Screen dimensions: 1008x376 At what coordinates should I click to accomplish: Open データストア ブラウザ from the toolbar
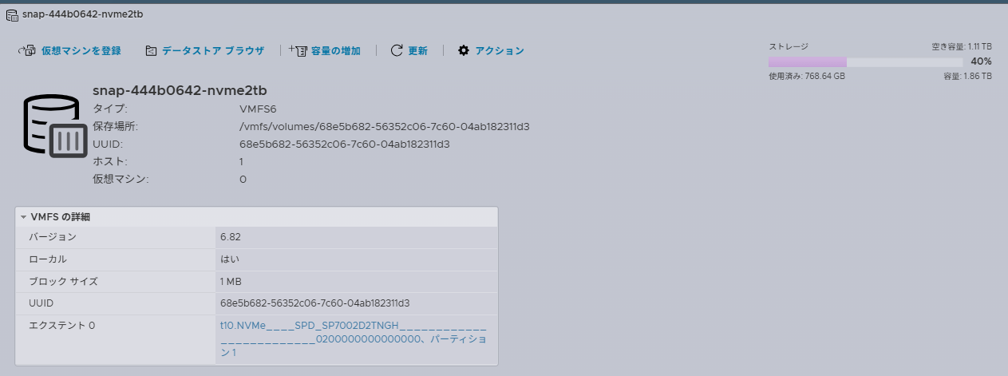tap(212, 51)
